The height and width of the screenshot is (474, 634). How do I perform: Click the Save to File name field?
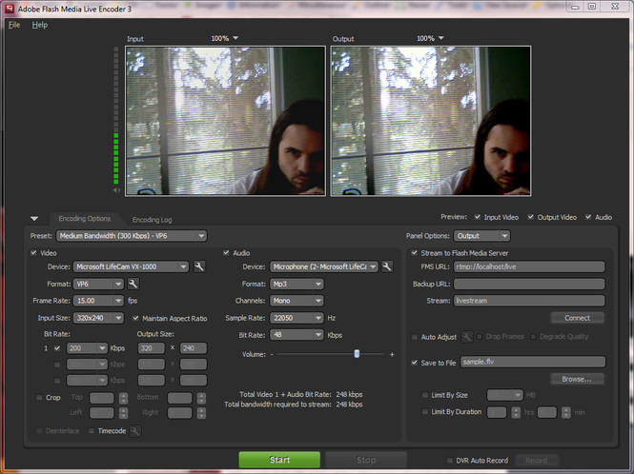[x=533, y=362]
